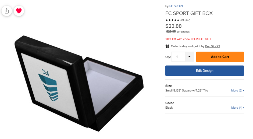Screen dimensions: 253x139
Task: Click the gift delivery icon
Action: point(167,46)
